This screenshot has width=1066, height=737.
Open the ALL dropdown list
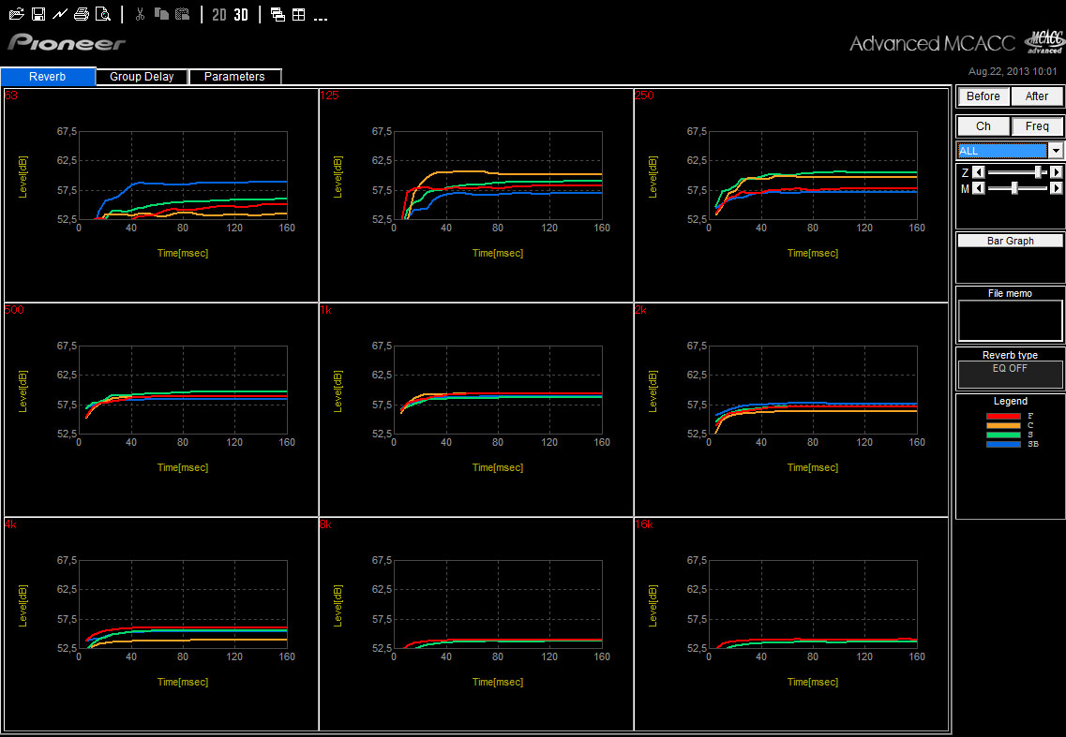click(1056, 151)
